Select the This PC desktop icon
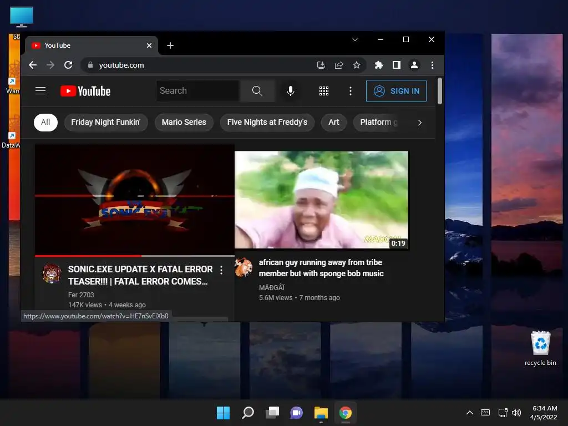This screenshot has height=426, width=568. click(x=22, y=17)
